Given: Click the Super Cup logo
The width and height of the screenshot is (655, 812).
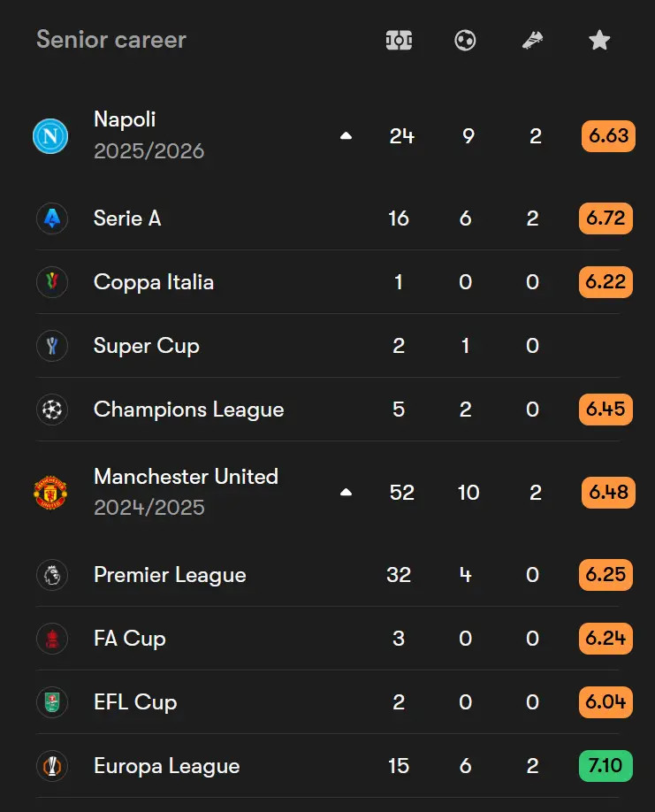Looking at the screenshot, I should coord(52,346).
